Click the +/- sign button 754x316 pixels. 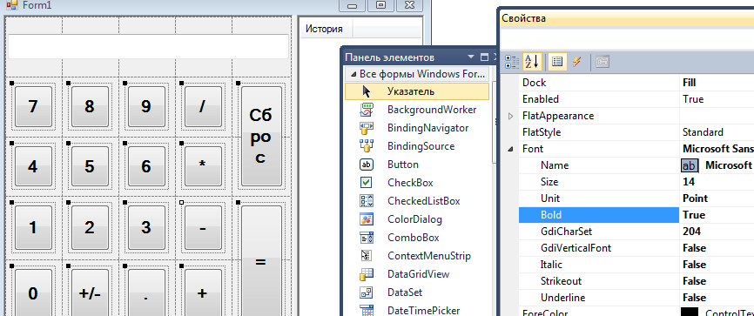coord(90,292)
